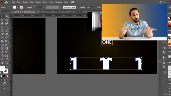Enable Draw Normal mode
The image size is (171, 96).
[x=1, y=80]
